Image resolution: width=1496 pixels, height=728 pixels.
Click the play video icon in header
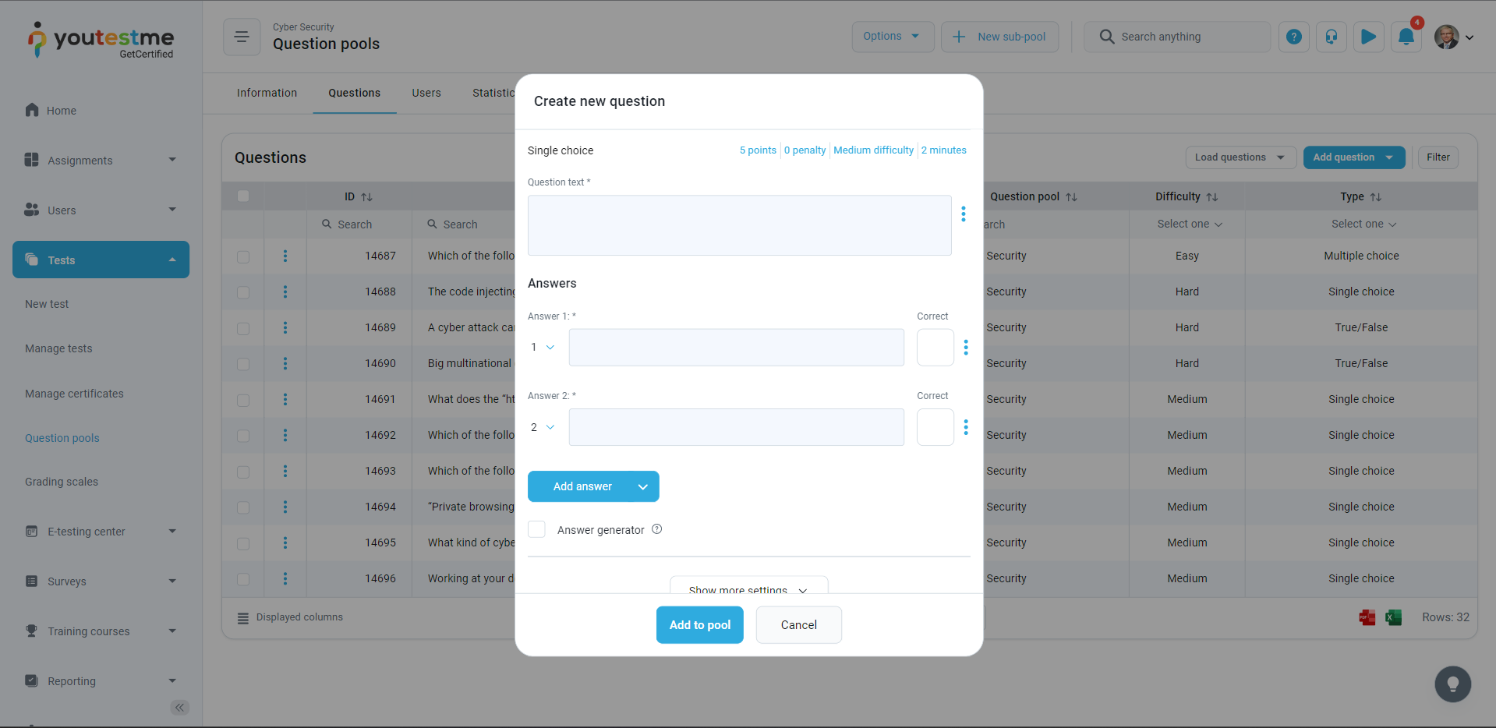1368,37
